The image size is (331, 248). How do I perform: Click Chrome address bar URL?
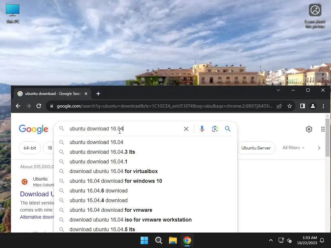click(165, 106)
